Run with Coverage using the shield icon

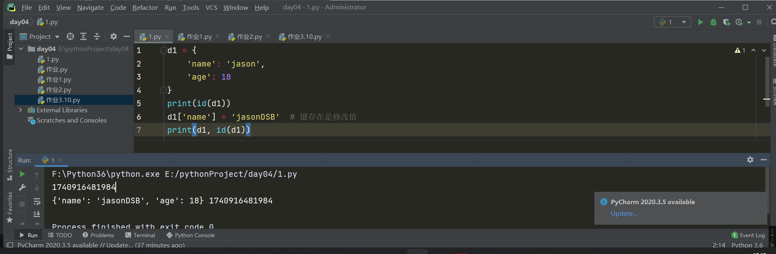click(726, 22)
